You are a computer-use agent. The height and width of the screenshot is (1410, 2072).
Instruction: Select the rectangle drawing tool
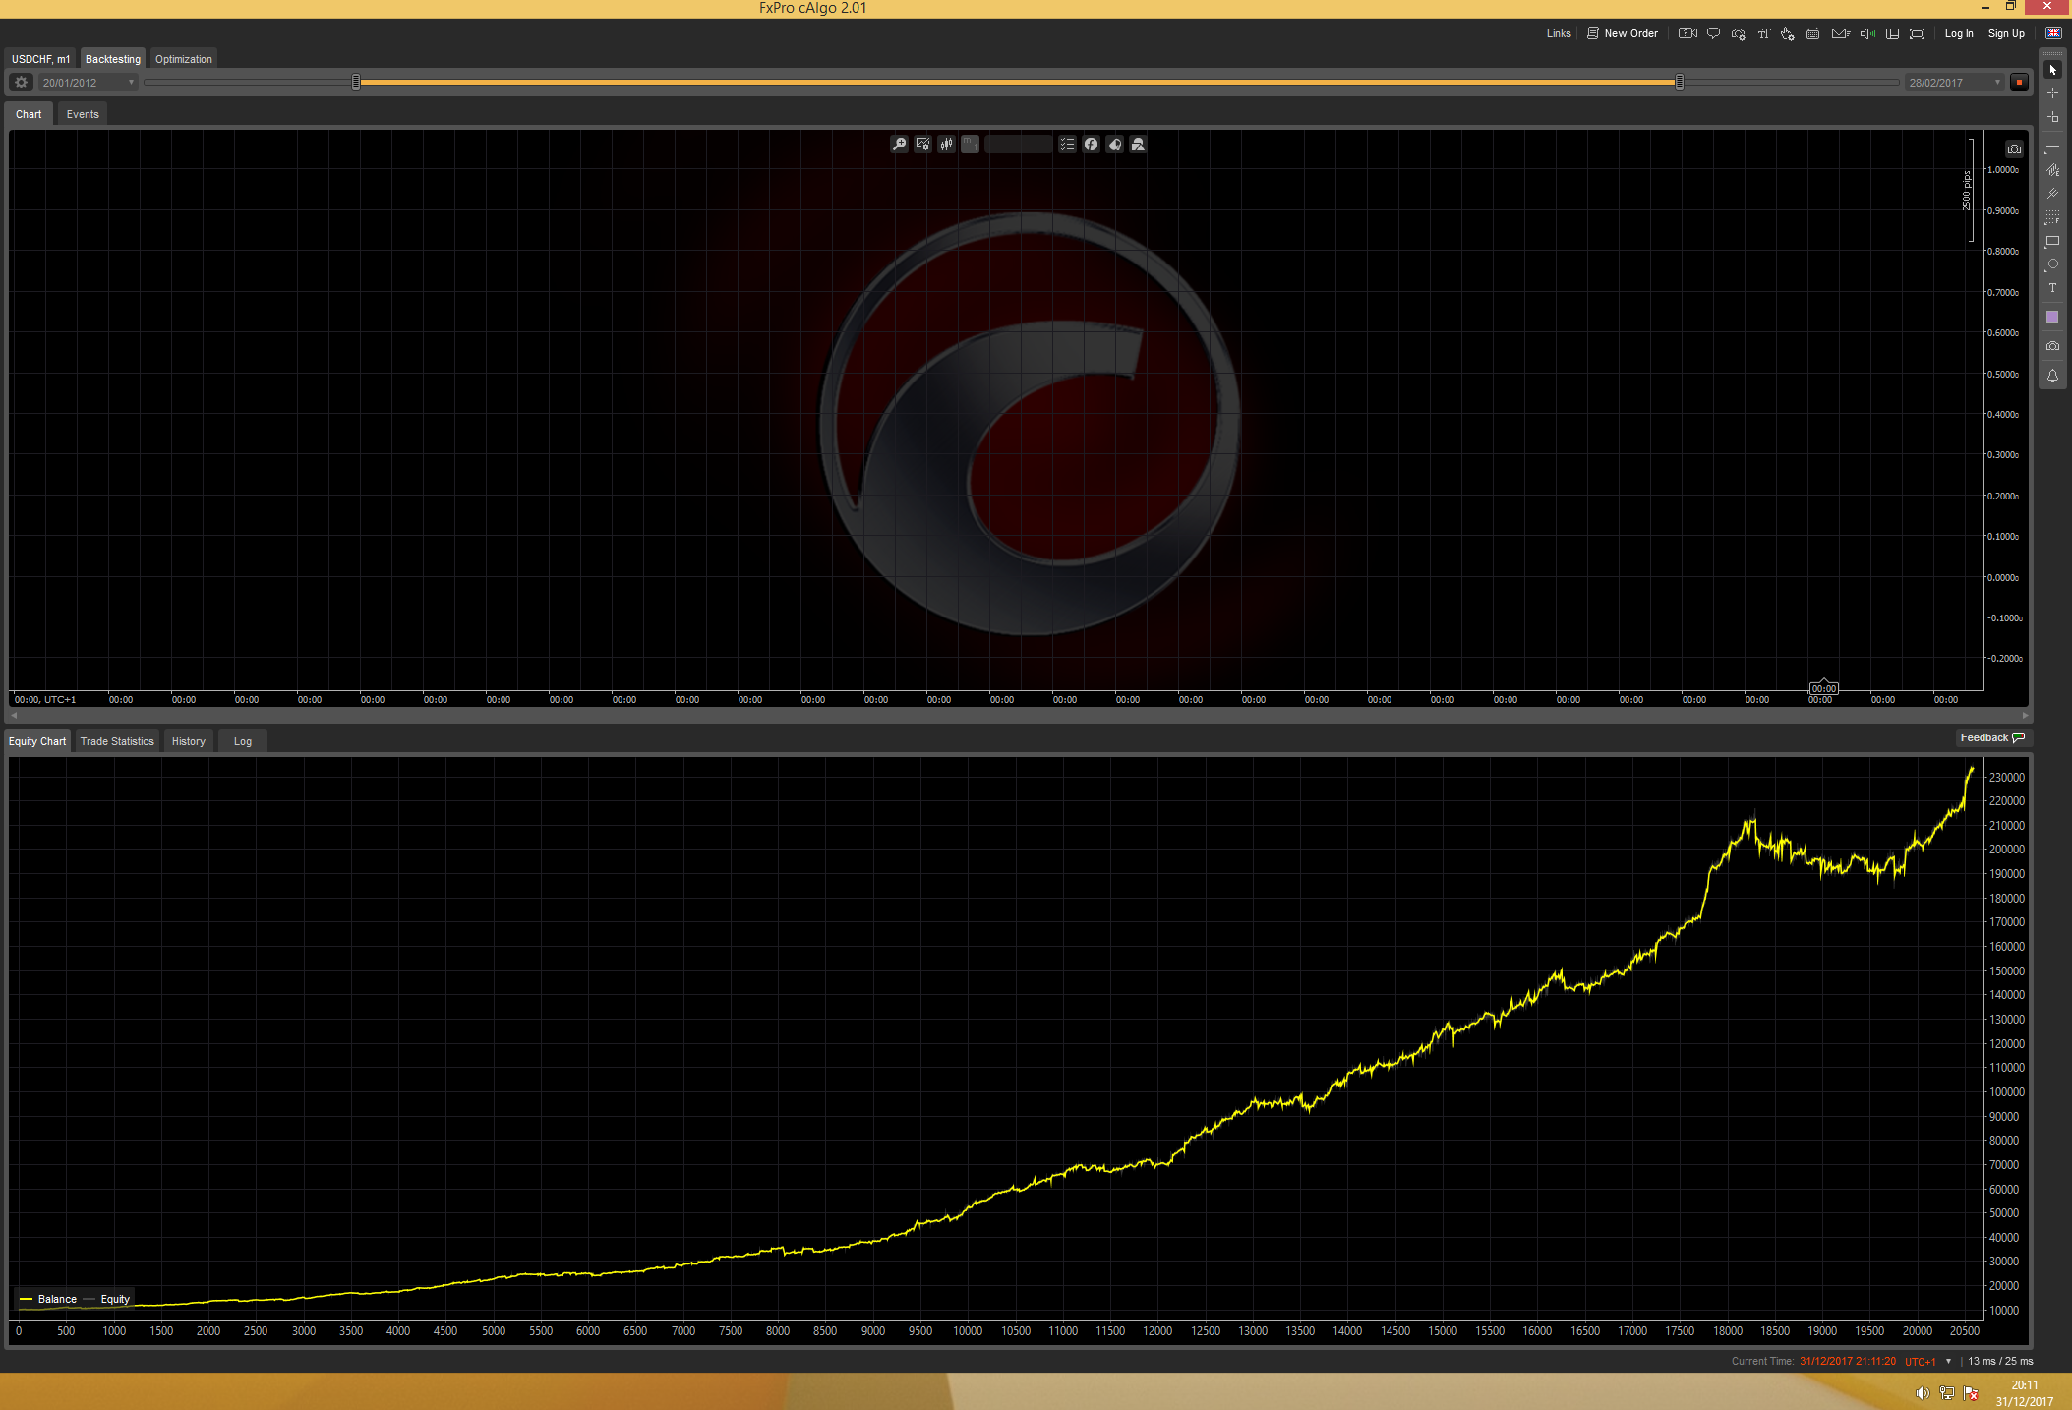click(x=2052, y=241)
